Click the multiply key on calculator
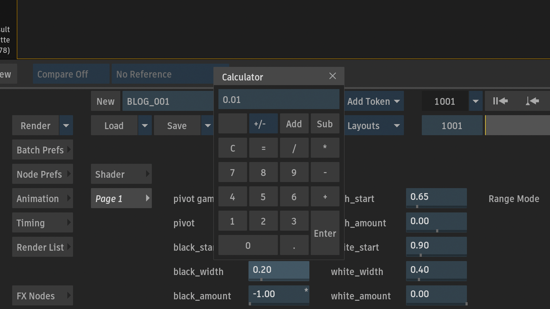This screenshot has height=309, width=550. point(325,148)
